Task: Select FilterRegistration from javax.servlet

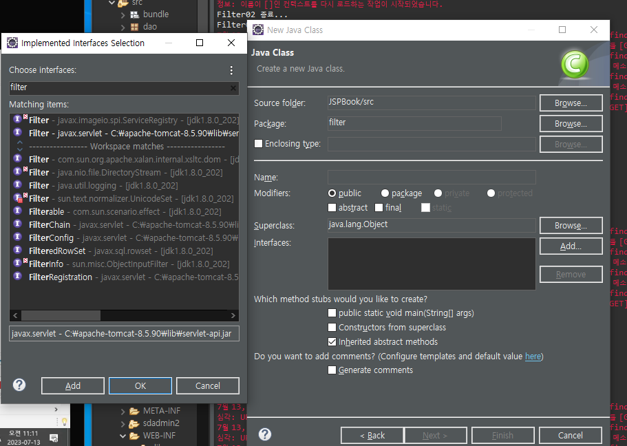Action: [x=124, y=277]
